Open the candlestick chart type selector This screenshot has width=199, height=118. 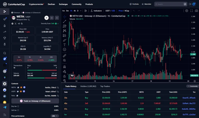tap(85, 11)
